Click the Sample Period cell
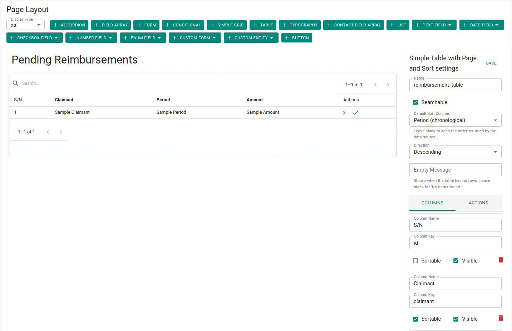The width and height of the screenshot is (512, 331). coord(171,112)
